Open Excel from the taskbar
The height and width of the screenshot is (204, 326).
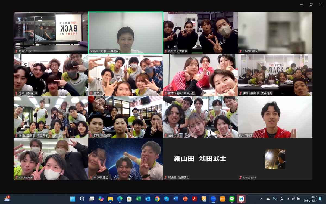pos(138,199)
